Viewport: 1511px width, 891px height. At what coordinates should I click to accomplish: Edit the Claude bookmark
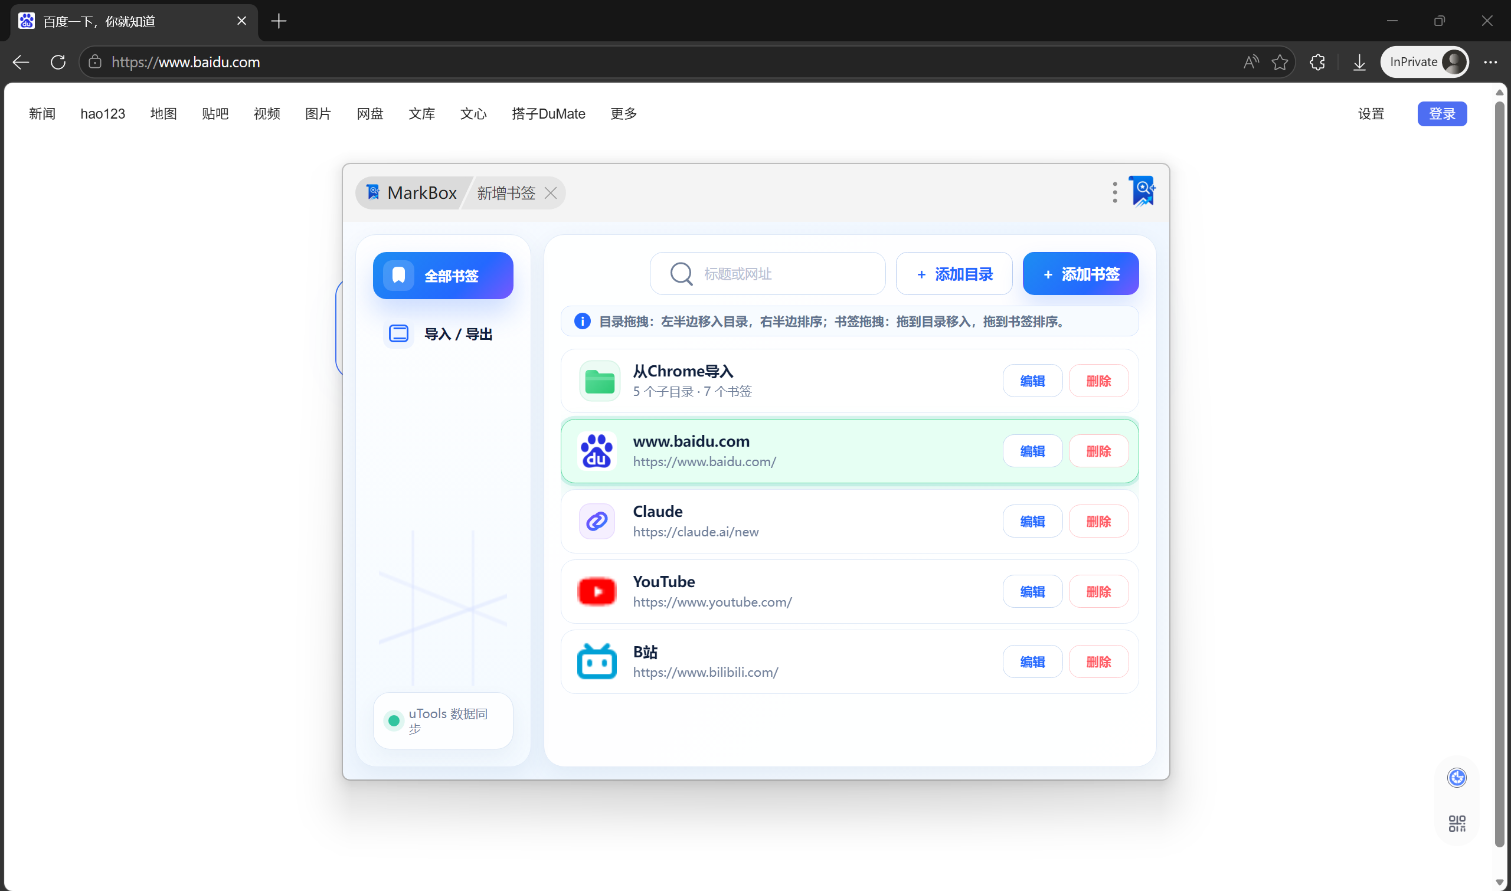[1032, 521]
